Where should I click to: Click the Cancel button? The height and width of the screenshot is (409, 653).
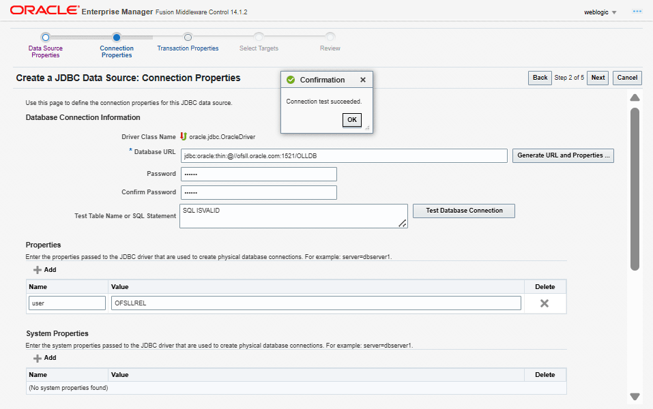point(627,78)
